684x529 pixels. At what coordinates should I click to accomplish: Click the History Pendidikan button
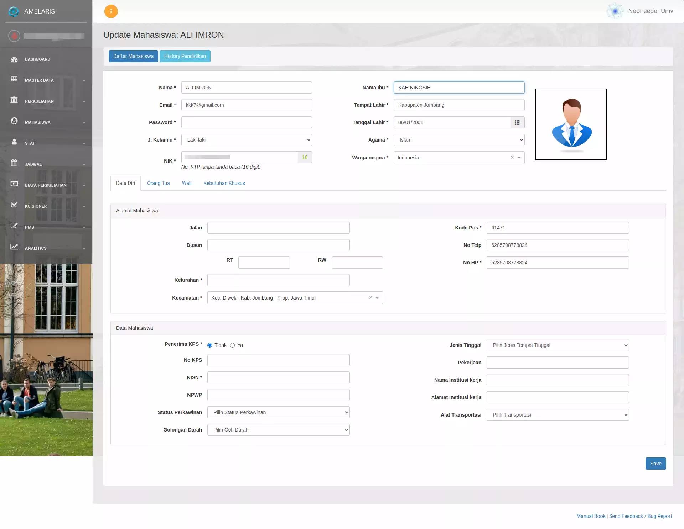[x=185, y=56]
